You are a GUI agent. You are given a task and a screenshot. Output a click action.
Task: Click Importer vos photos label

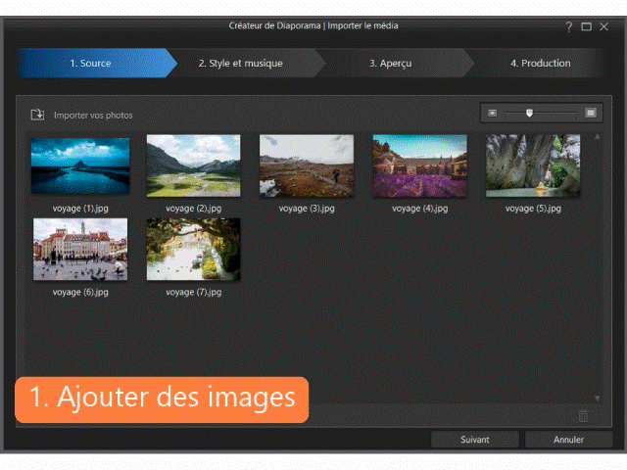click(x=93, y=116)
